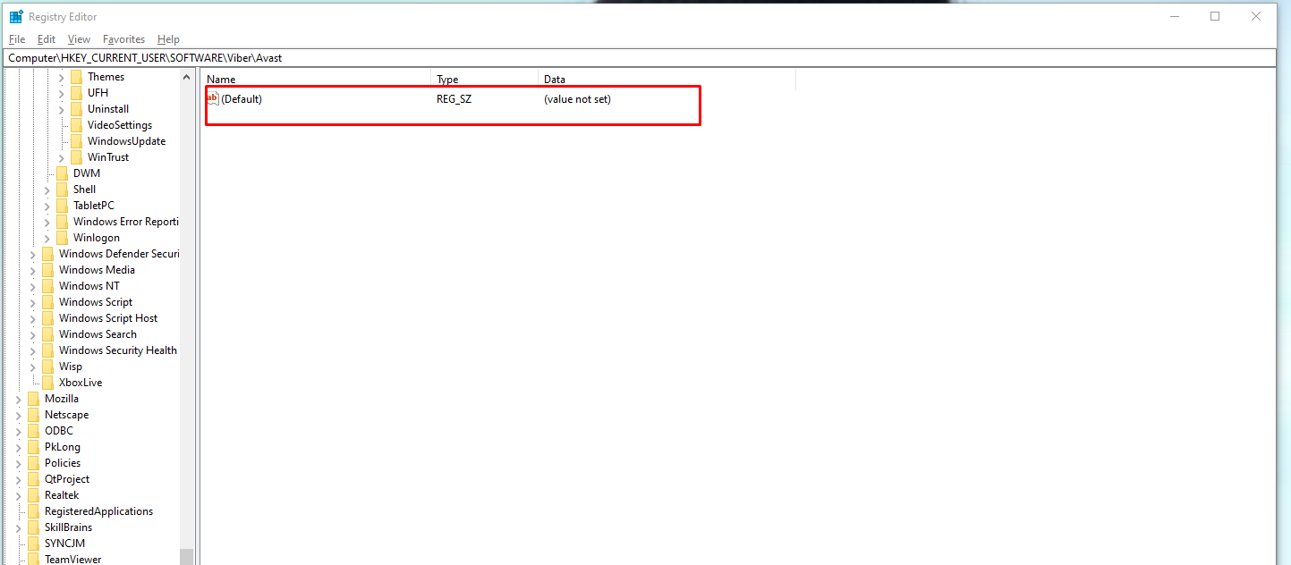Click the Wisp folder icon
1291x565 pixels.
(x=47, y=367)
